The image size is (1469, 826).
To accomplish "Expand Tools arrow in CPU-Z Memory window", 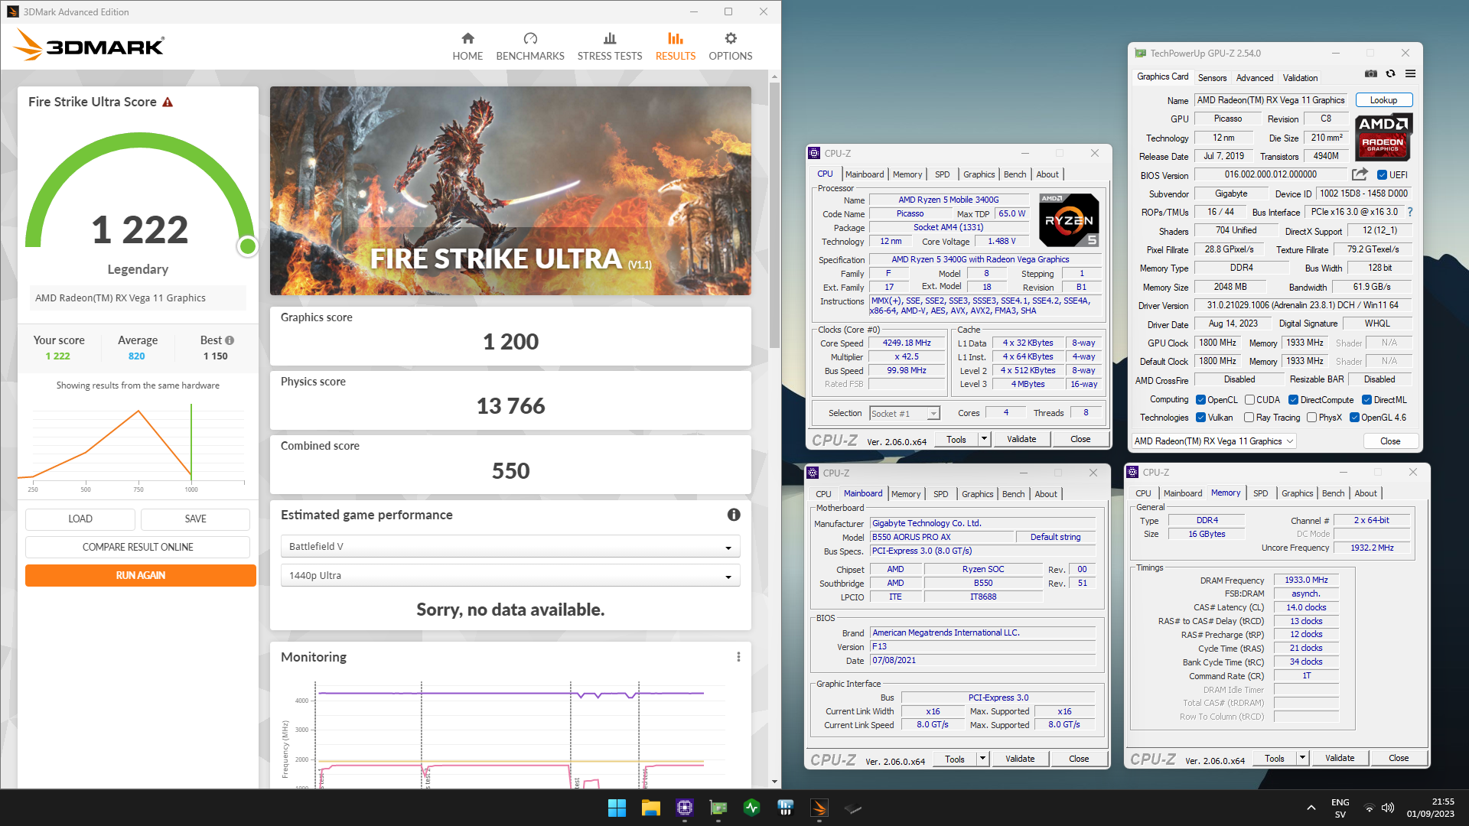I will tap(1302, 758).
